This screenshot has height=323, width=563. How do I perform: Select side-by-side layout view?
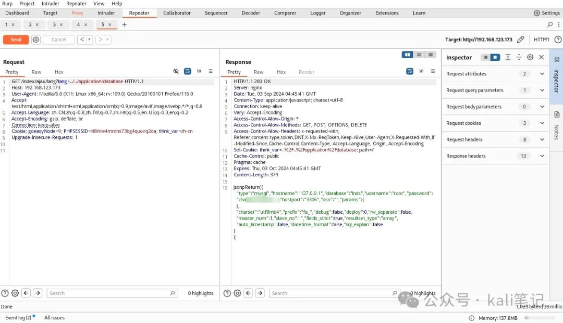coord(407,55)
